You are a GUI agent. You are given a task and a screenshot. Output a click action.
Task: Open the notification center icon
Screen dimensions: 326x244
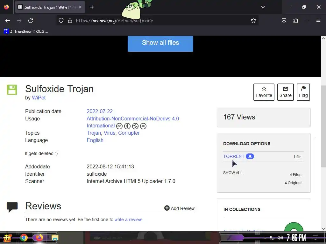(315, 238)
